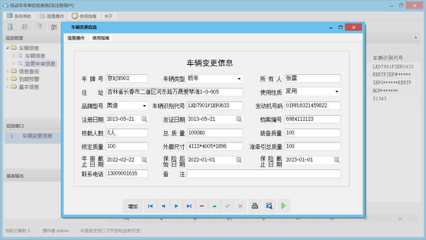Expand the 使用性质 dropdown list
426x240 pixels.
coord(337,92)
